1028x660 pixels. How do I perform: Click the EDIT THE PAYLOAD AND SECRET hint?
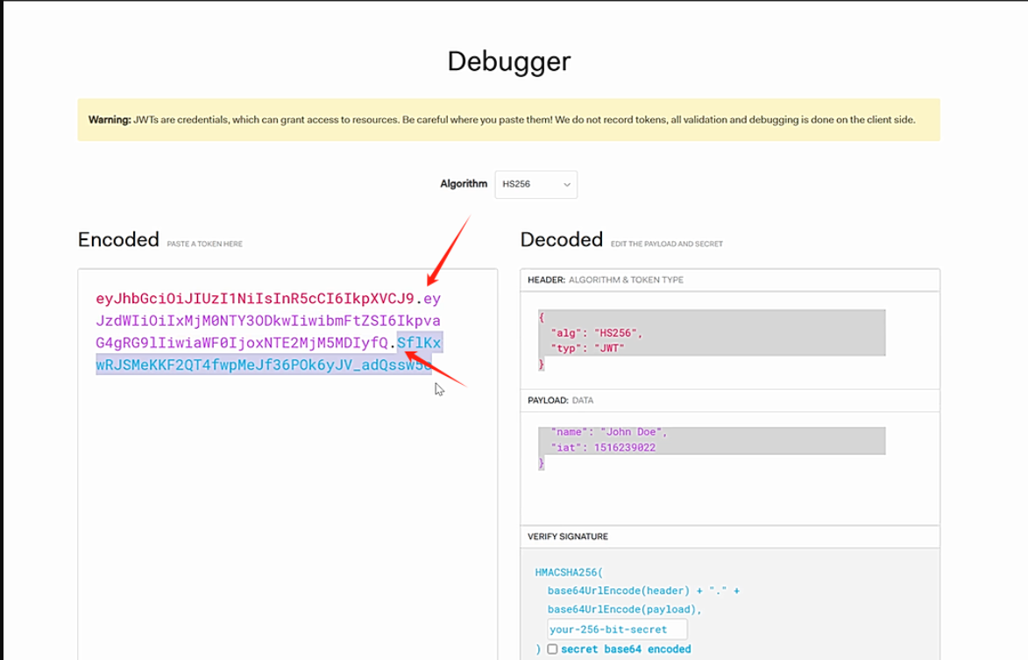[667, 244]
